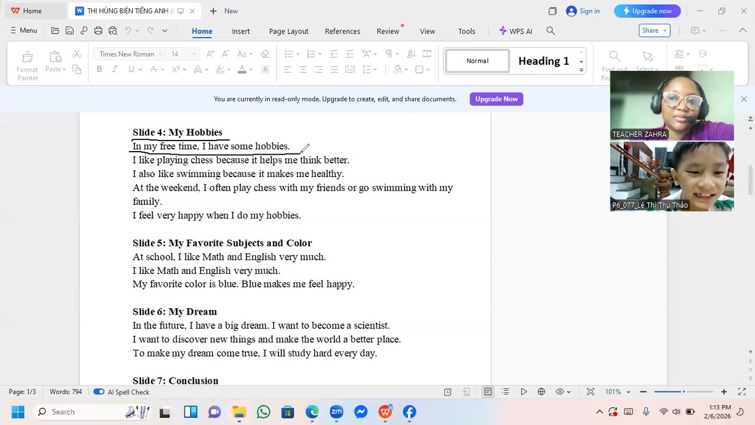
Task: Click the Print icon
Action: point(98,31)
